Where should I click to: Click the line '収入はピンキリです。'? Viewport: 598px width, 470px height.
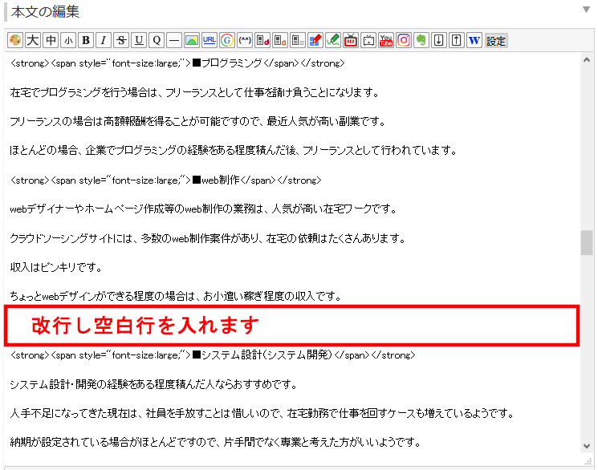[x=56, y=267]
